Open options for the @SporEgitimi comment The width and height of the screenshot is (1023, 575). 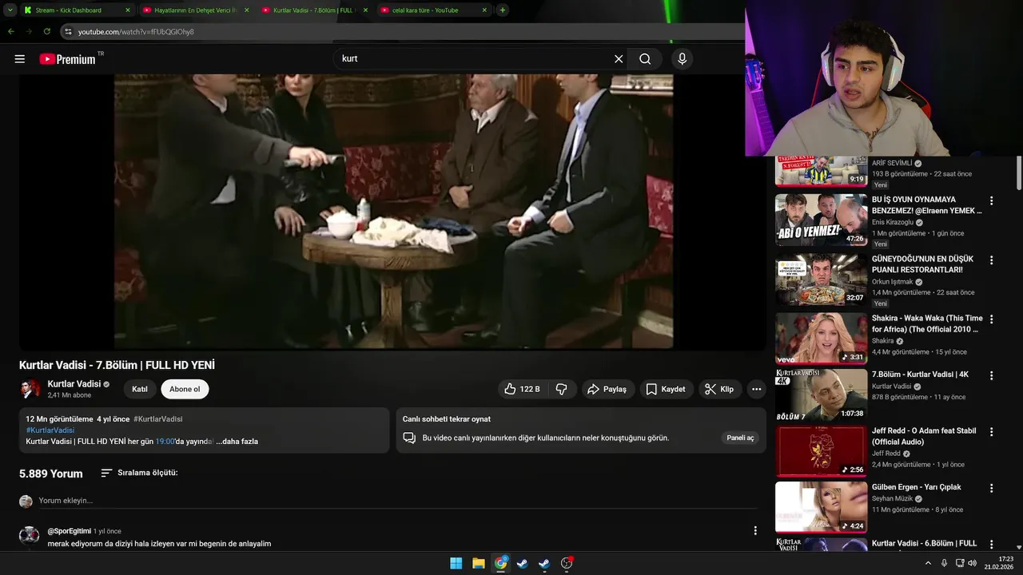coord(755,530)
